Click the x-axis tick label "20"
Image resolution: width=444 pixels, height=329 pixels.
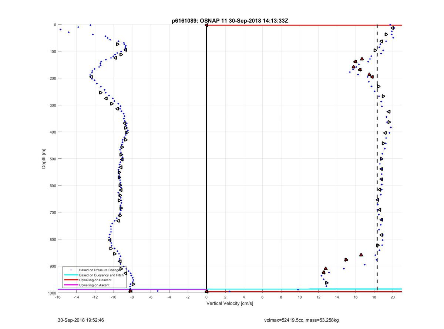pos(393,297)
